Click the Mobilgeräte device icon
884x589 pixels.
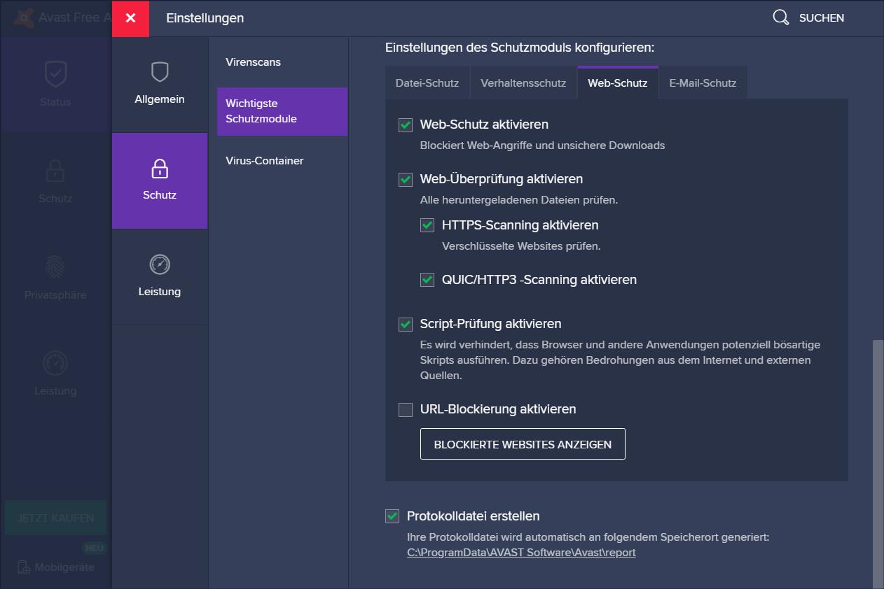point(23,567)
